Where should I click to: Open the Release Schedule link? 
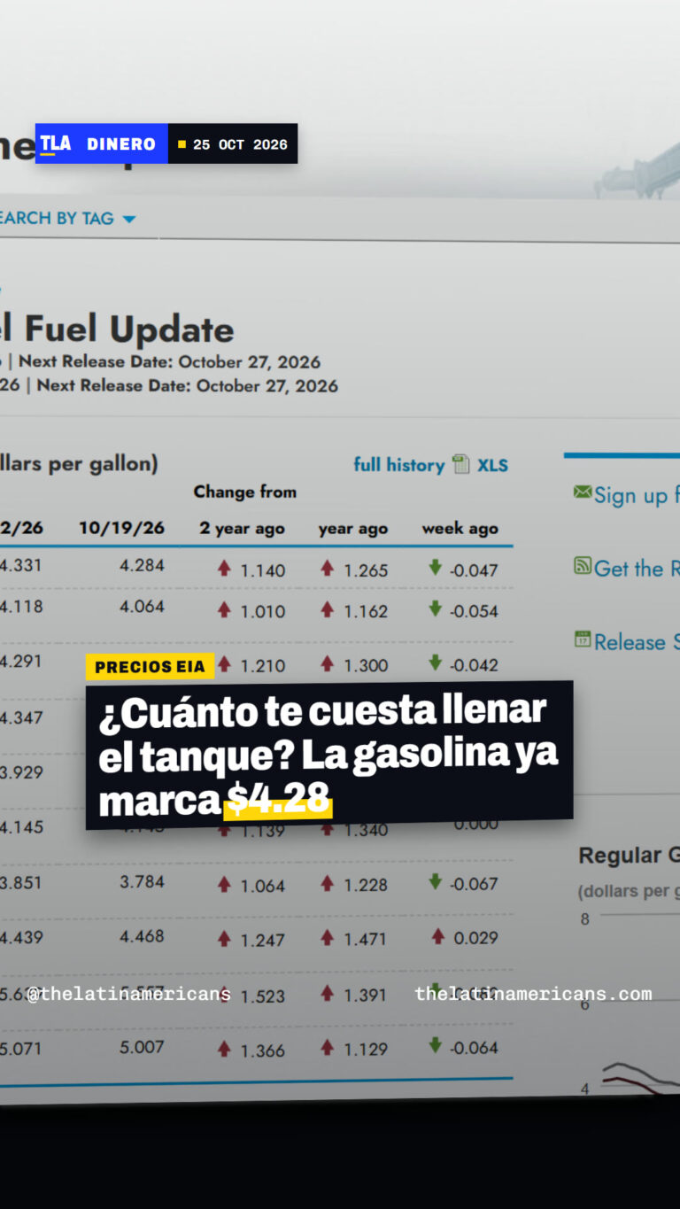636,641
